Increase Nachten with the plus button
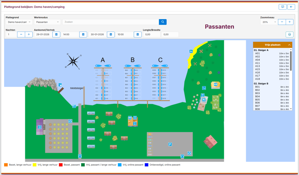 [29, 34]
